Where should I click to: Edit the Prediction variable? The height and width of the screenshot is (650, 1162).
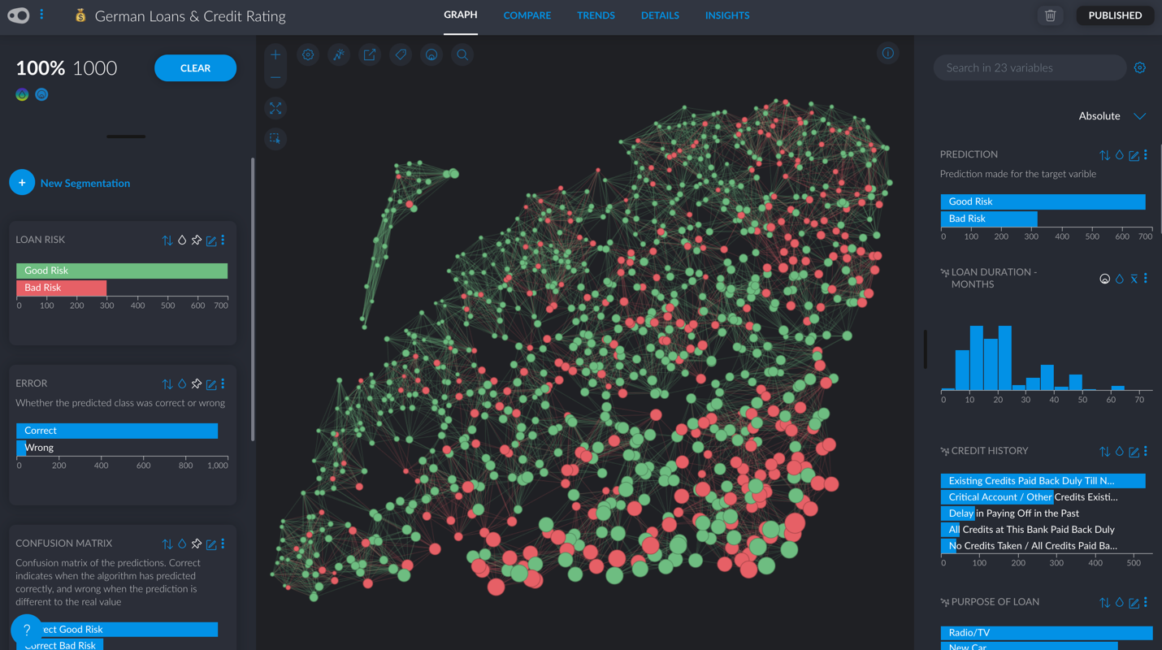tap(1134, 155)
